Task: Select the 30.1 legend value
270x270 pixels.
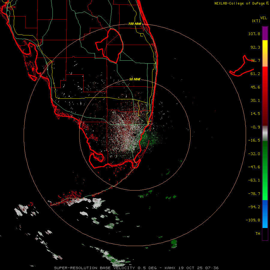Action: [255, 100]
